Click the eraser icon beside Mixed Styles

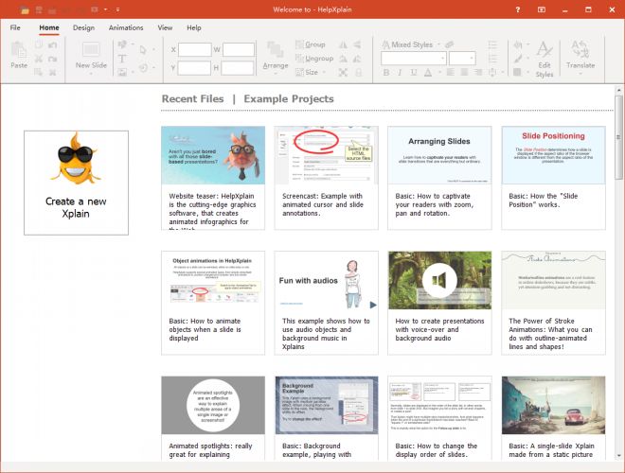[449, 44]
